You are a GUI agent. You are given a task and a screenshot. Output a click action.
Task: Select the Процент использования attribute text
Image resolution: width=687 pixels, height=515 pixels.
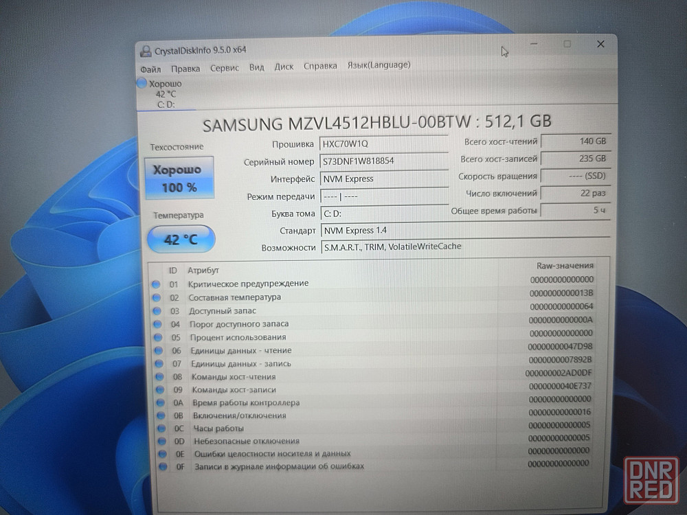click(x=238, y=337)
